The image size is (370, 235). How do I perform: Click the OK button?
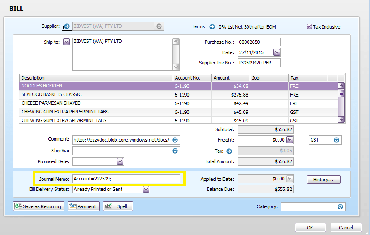(310, 228)
